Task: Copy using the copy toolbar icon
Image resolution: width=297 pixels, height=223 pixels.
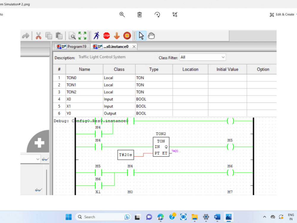Action: (x=48, y=35)
